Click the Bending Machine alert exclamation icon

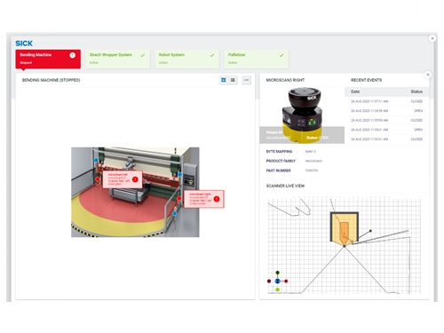tap(72, 55)
